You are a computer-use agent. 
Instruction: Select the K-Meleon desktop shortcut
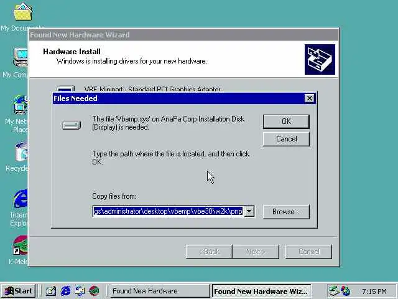pyautogui.click(x=19, y=250)
